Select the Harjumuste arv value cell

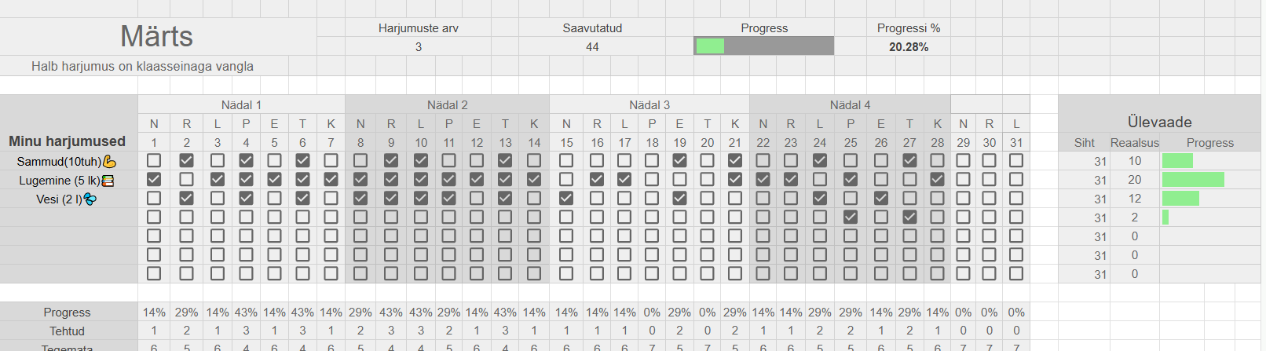(419, 47)
